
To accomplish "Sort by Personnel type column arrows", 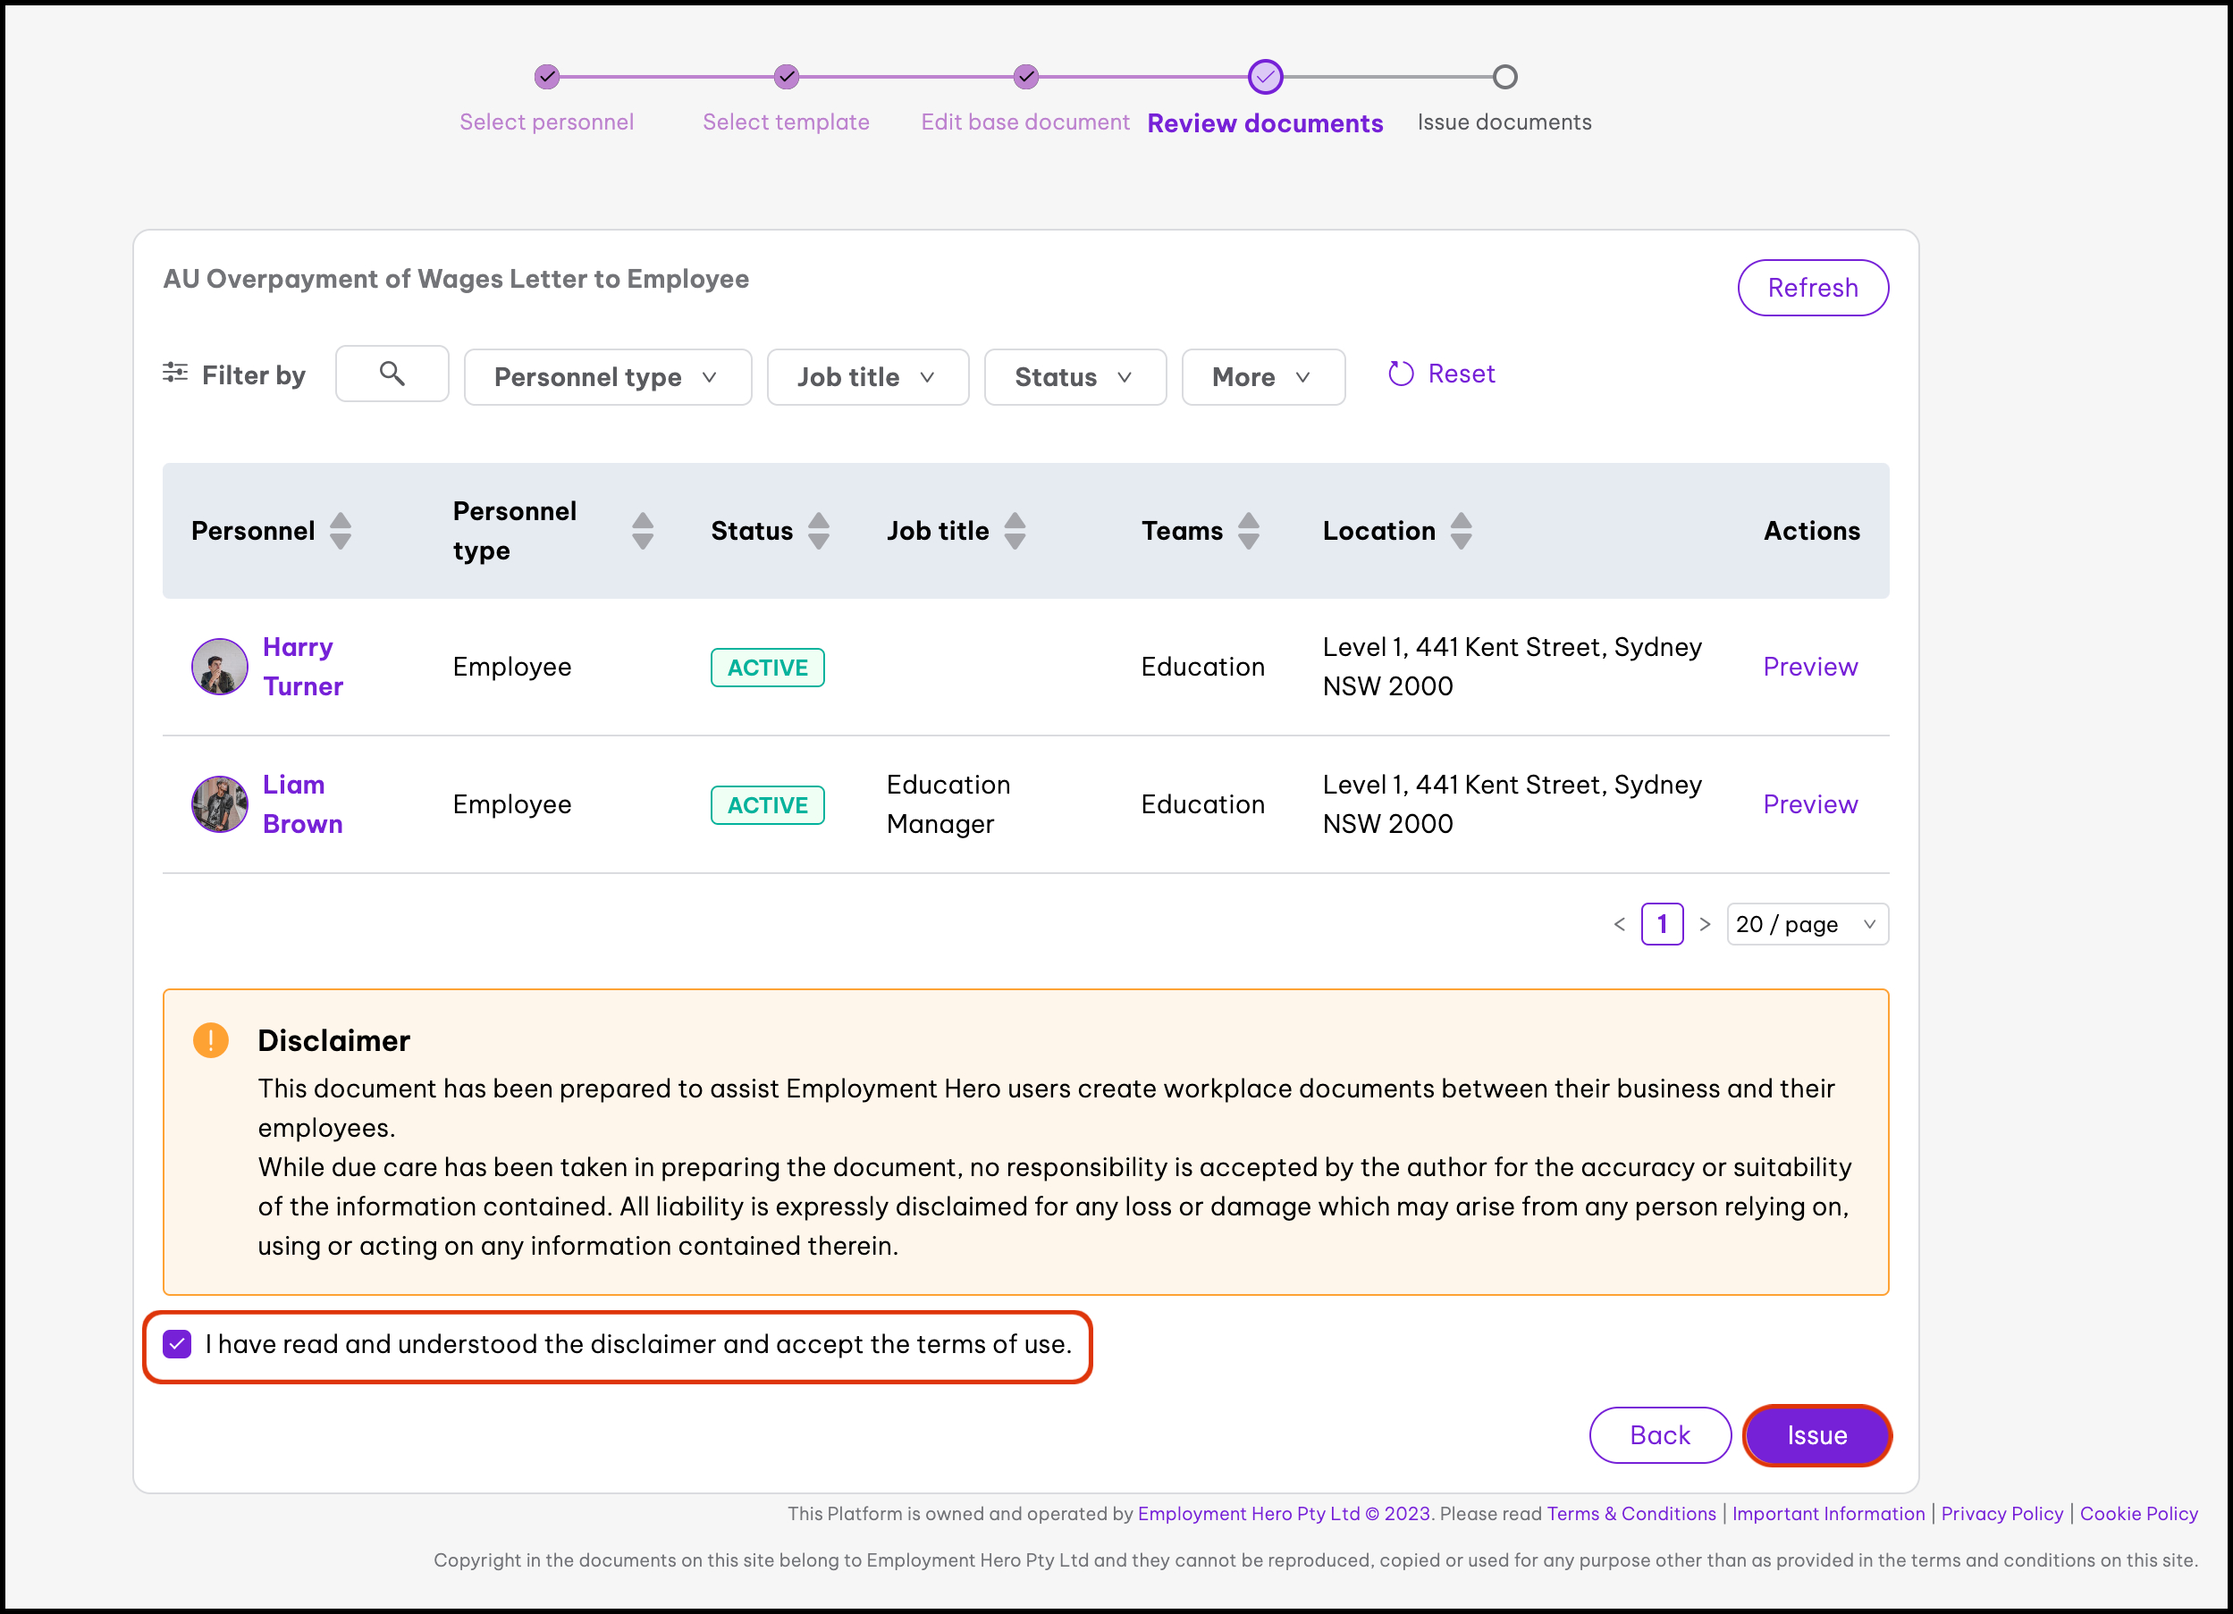I will click(x=642, y=531).
